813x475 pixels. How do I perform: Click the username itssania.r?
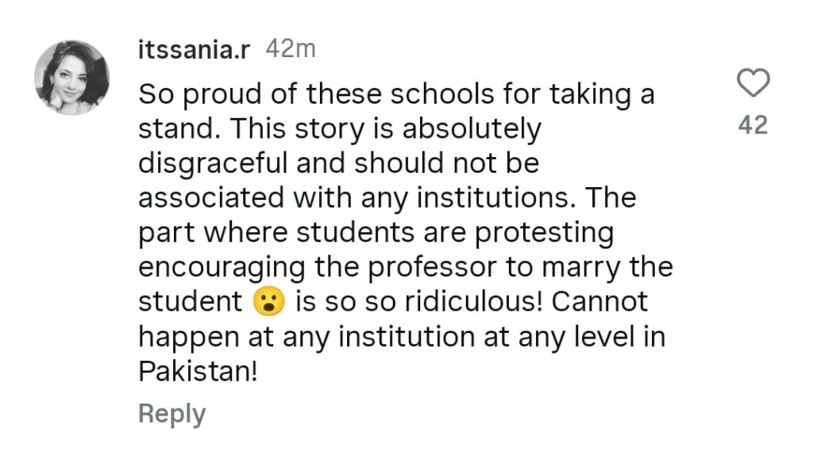click(x=195, y=49)
